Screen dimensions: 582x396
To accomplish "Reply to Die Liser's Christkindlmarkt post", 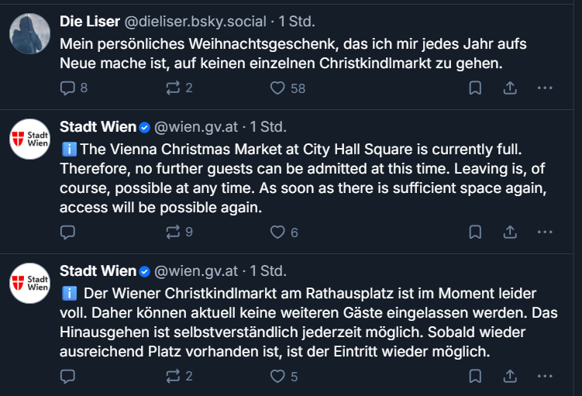I will click(x=67, y=88).
